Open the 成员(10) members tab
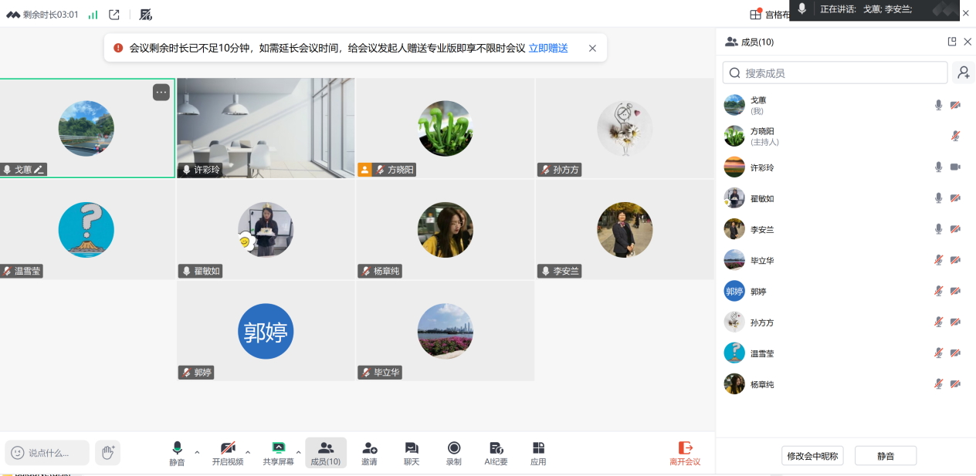Viewport: 976px width, 476px height. pyautogui.click(x=325, y=453)
